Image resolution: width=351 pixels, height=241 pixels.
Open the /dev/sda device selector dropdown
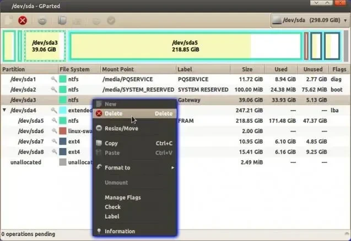point(310,20)
